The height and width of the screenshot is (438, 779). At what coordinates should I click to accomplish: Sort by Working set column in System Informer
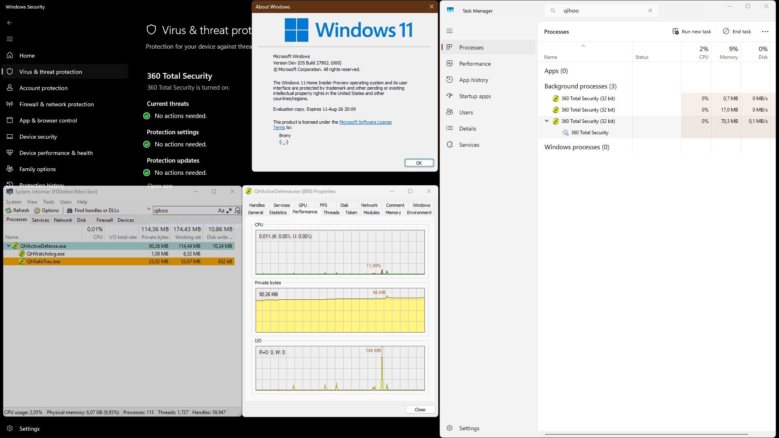click(187, 233)
